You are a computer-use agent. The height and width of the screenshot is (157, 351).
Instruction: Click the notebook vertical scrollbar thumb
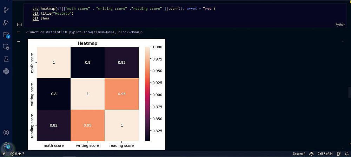click(x=350, y=92)
